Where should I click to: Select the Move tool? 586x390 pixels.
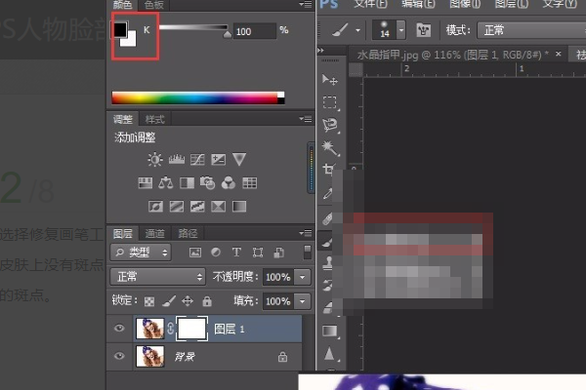click(x=330, y=80)
